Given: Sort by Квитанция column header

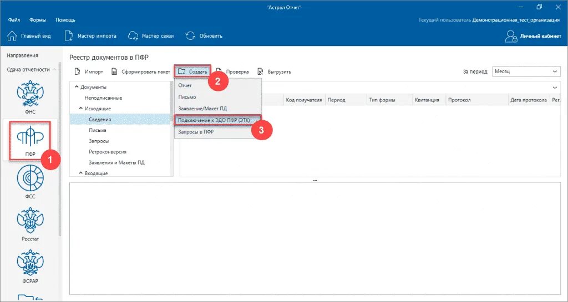Looking at the screenshot, I should click(429, 100).
